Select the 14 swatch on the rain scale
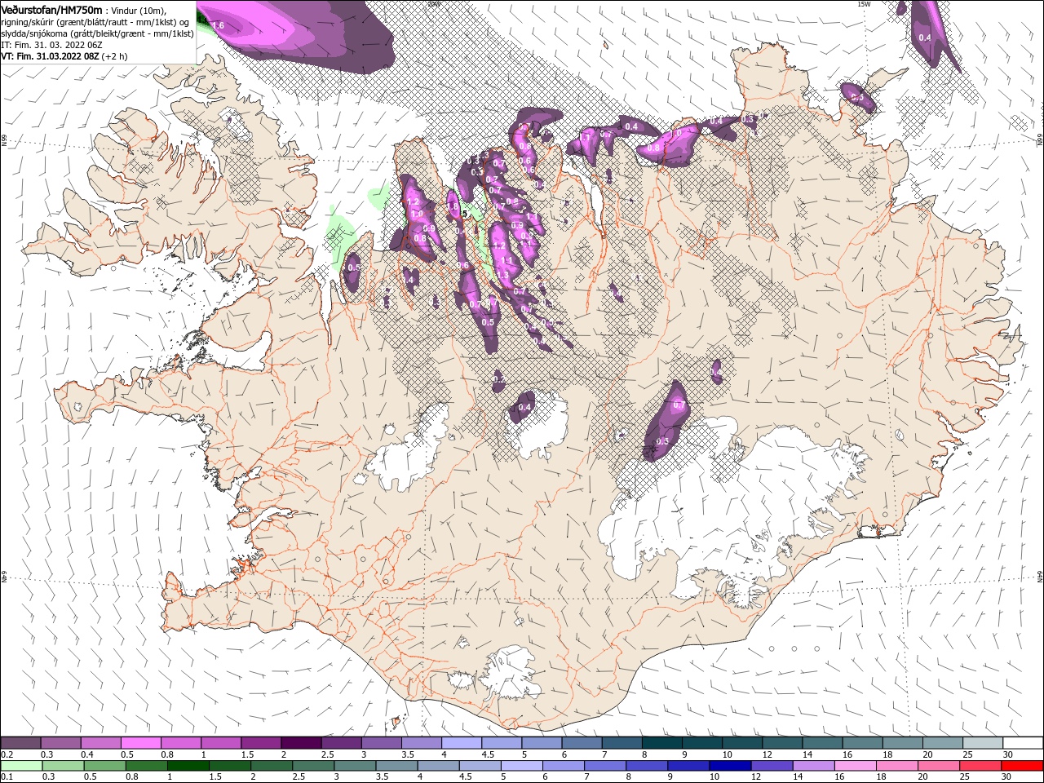 pos(814,766)
